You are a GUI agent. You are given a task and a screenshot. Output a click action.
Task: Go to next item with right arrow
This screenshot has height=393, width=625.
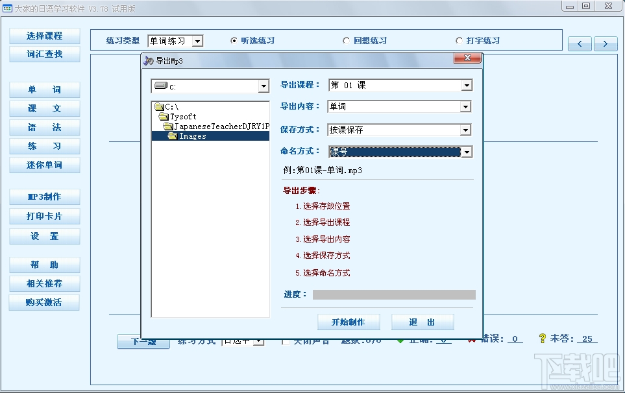tap(605, 44)
